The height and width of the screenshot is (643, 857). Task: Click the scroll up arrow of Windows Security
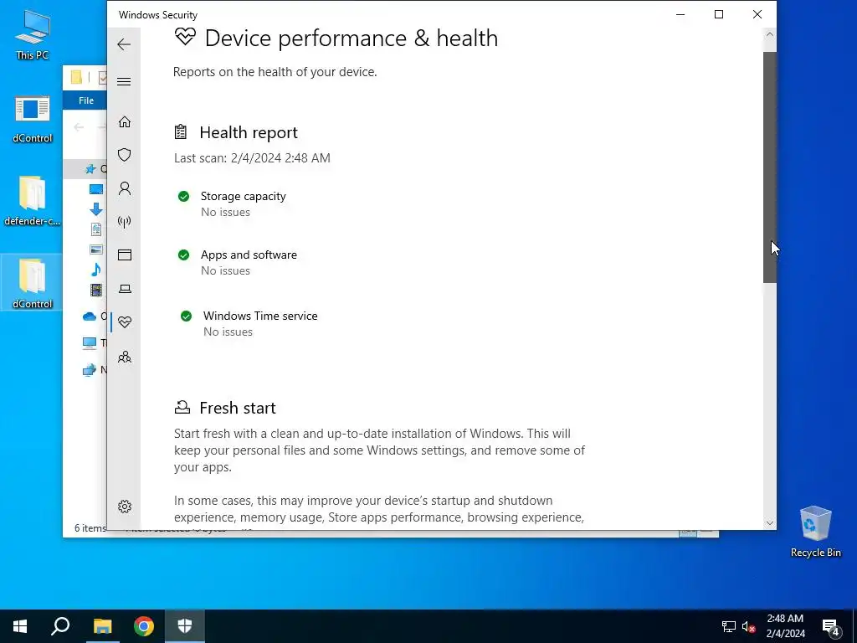(x=770, y=34)
